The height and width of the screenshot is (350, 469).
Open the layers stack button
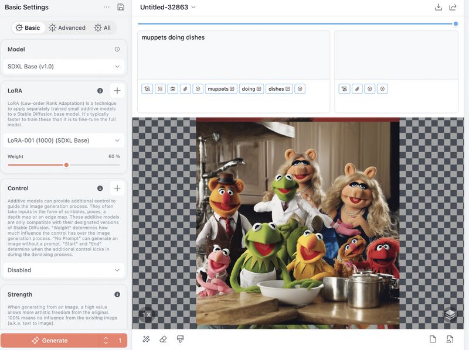pos(450,315)
